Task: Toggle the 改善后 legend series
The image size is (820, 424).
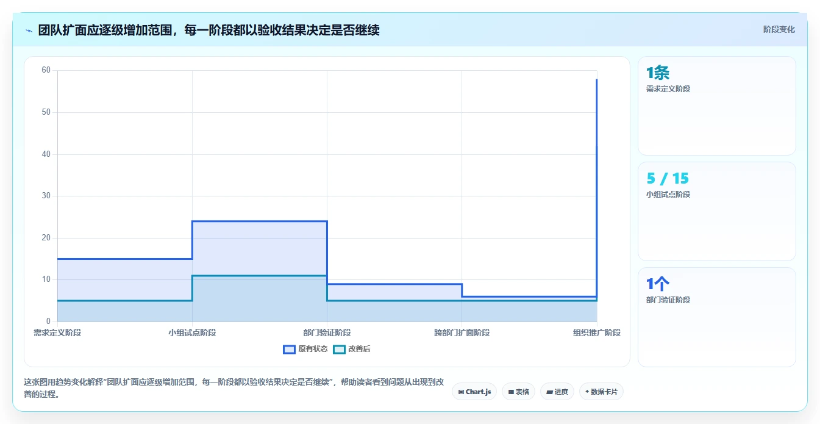Action: pos(352,349)
